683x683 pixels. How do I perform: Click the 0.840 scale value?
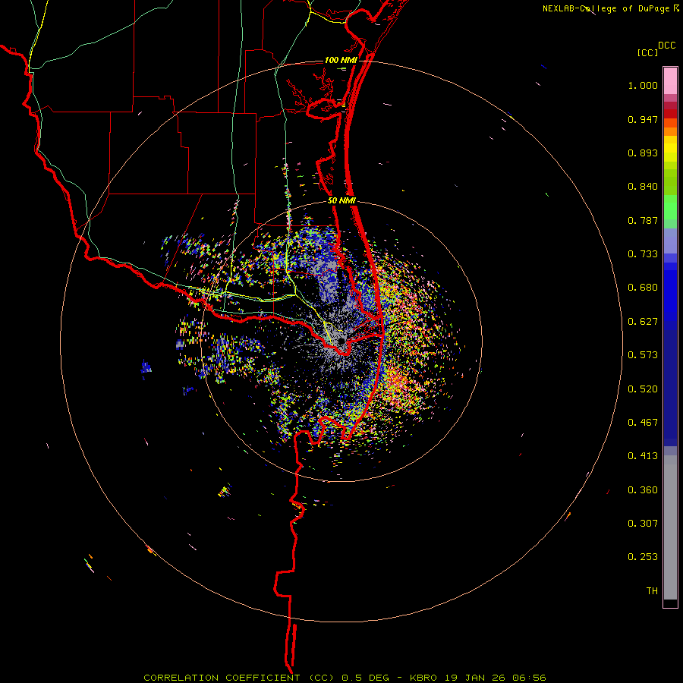click(643, 187)
